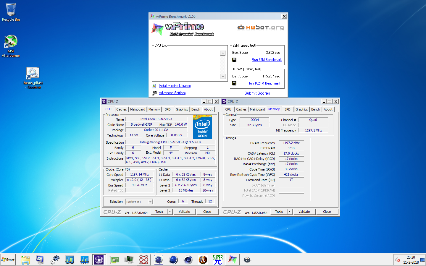Open Advanced Settings link in wPrime
Image resolution: width=426 pixels, height=266 pixels.
(172, 93)
